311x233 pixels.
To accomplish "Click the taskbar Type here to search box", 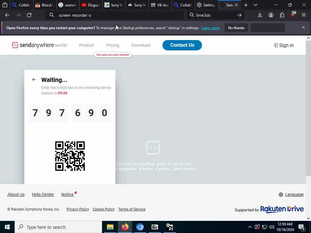I will tap(58, 227).
